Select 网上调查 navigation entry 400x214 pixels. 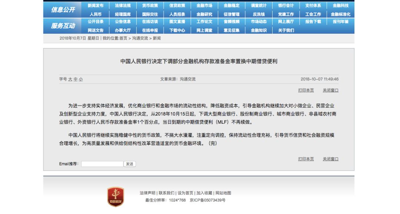[x=204, y=30]
